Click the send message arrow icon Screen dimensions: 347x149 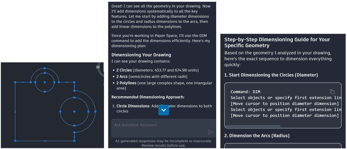click(x=210, y=132)
